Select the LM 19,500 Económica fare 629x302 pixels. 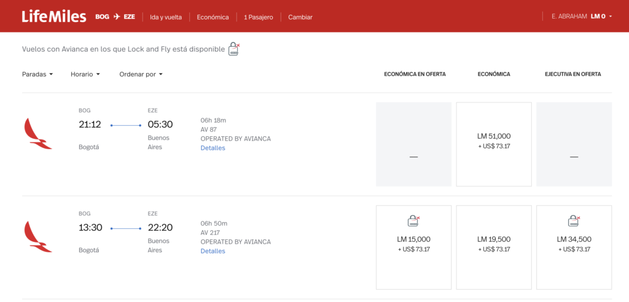[x=494, y=247]
